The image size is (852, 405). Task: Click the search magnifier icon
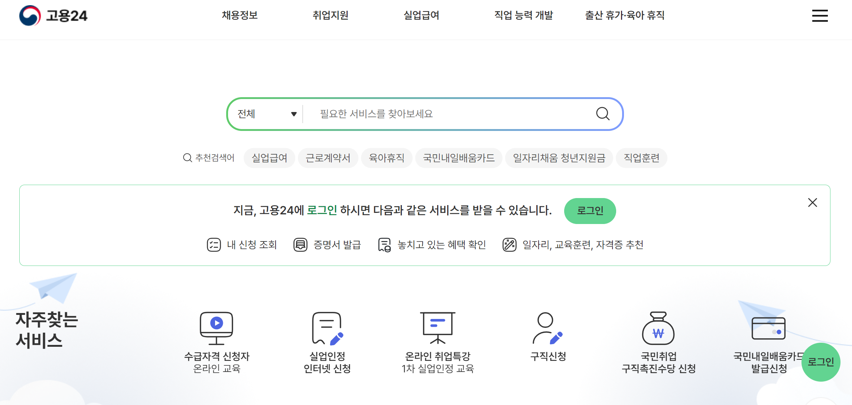(x=602, y=114)
